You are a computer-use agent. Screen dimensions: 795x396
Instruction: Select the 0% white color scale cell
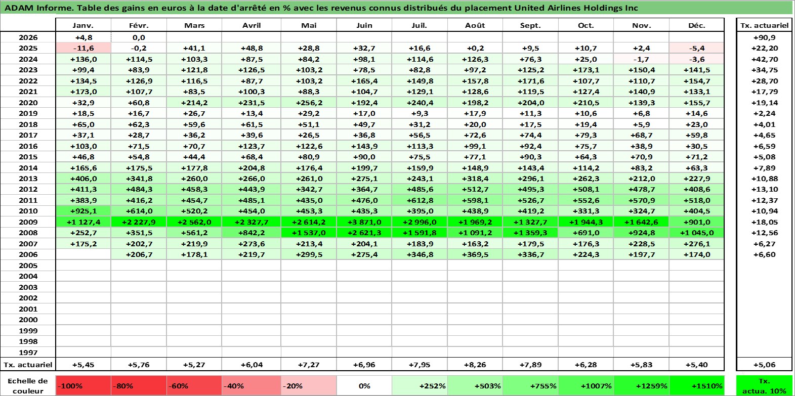coord(364,385)
